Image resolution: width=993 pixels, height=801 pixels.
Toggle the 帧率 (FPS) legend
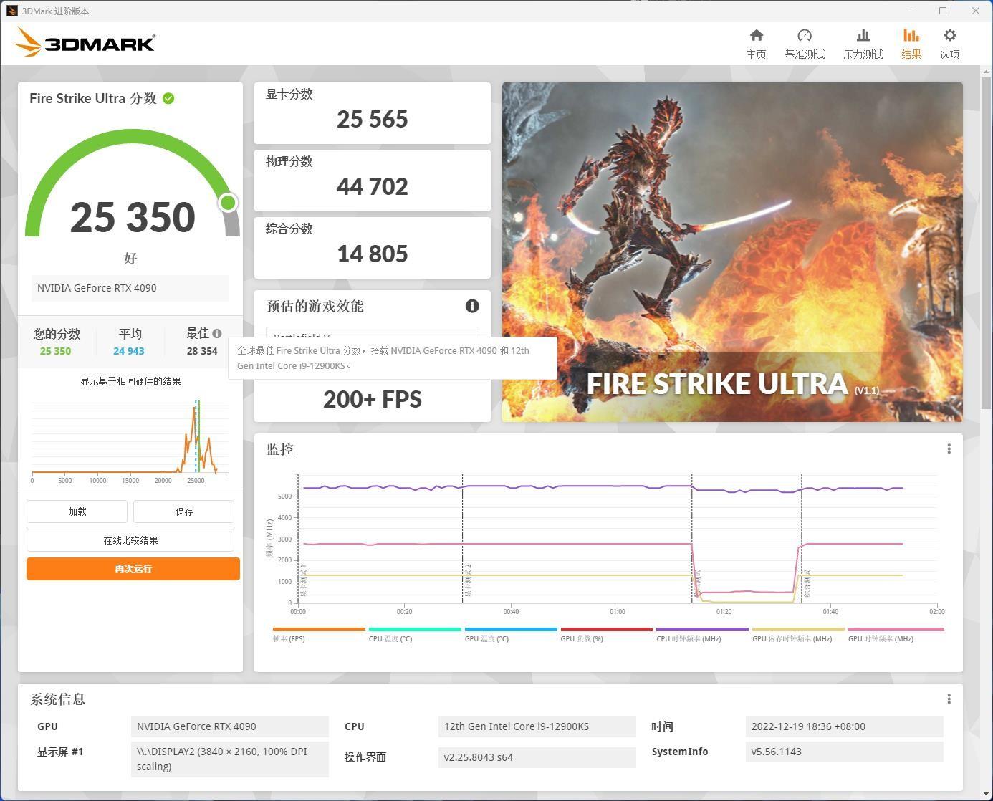(x=319, y=635)
